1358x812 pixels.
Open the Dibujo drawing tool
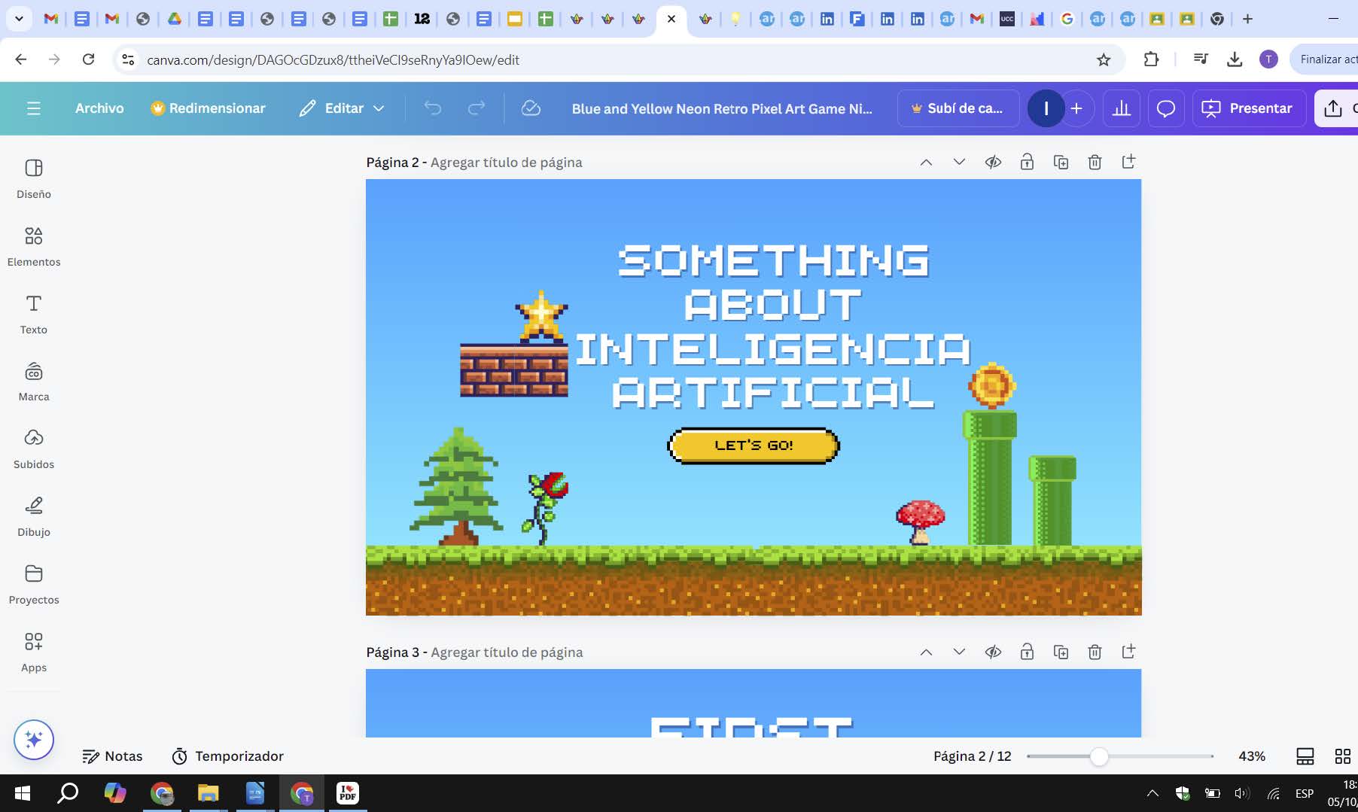(34, 516)
